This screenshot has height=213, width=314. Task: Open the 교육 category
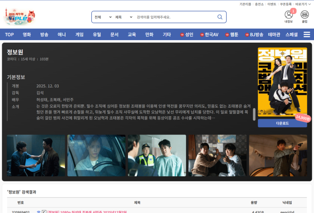click(132, 34)
